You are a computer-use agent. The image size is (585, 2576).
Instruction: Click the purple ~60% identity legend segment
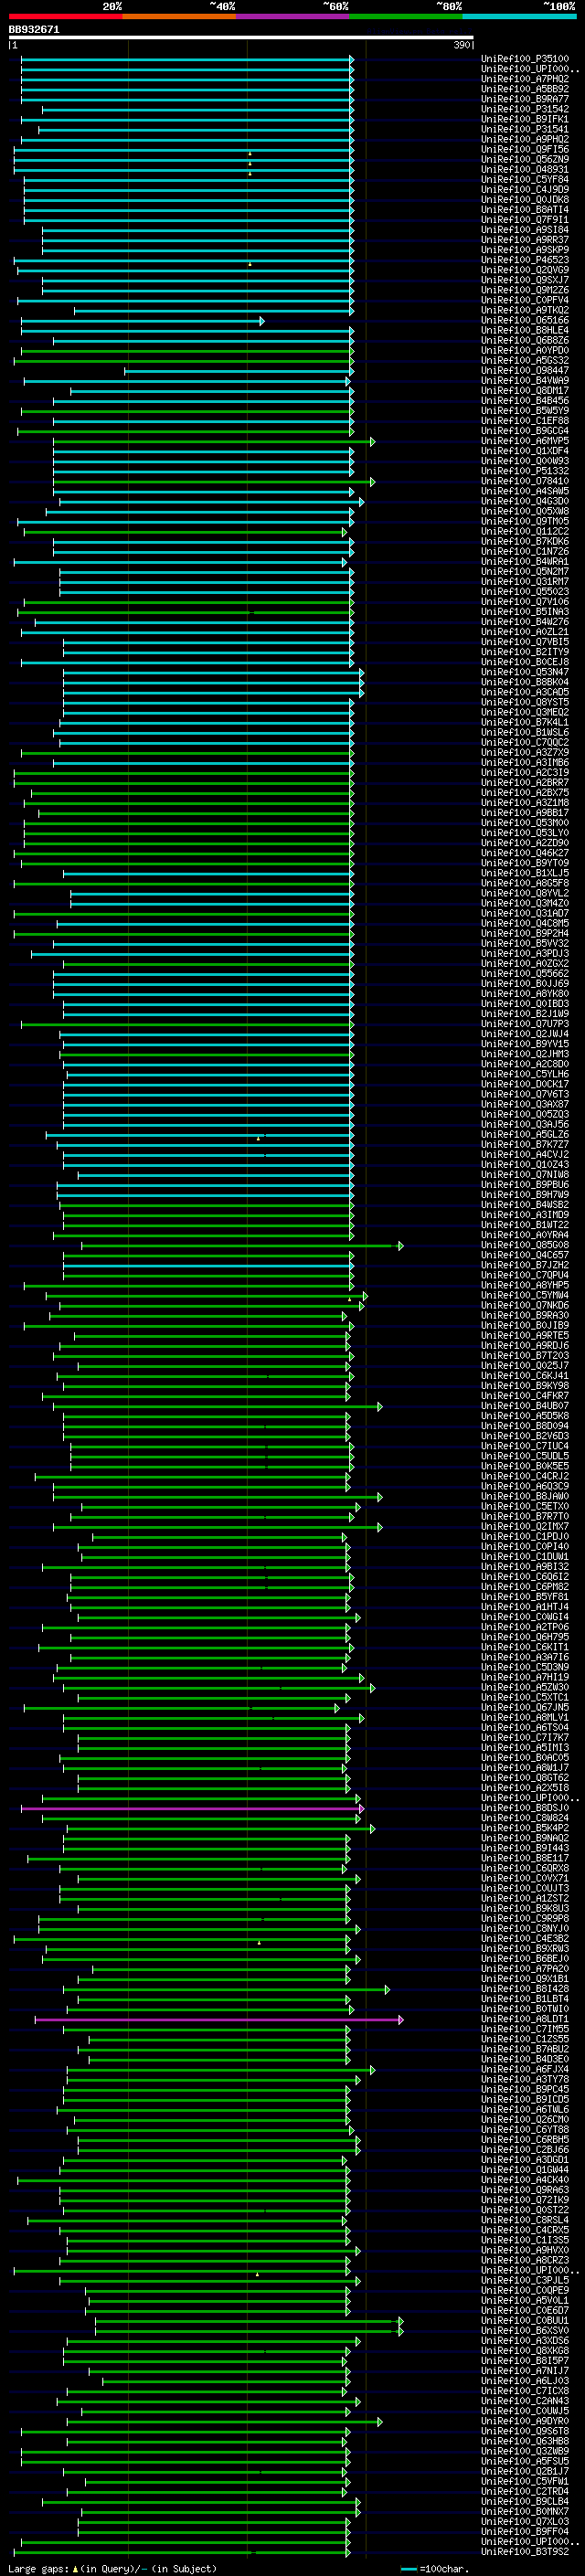(x=292, y=16)
